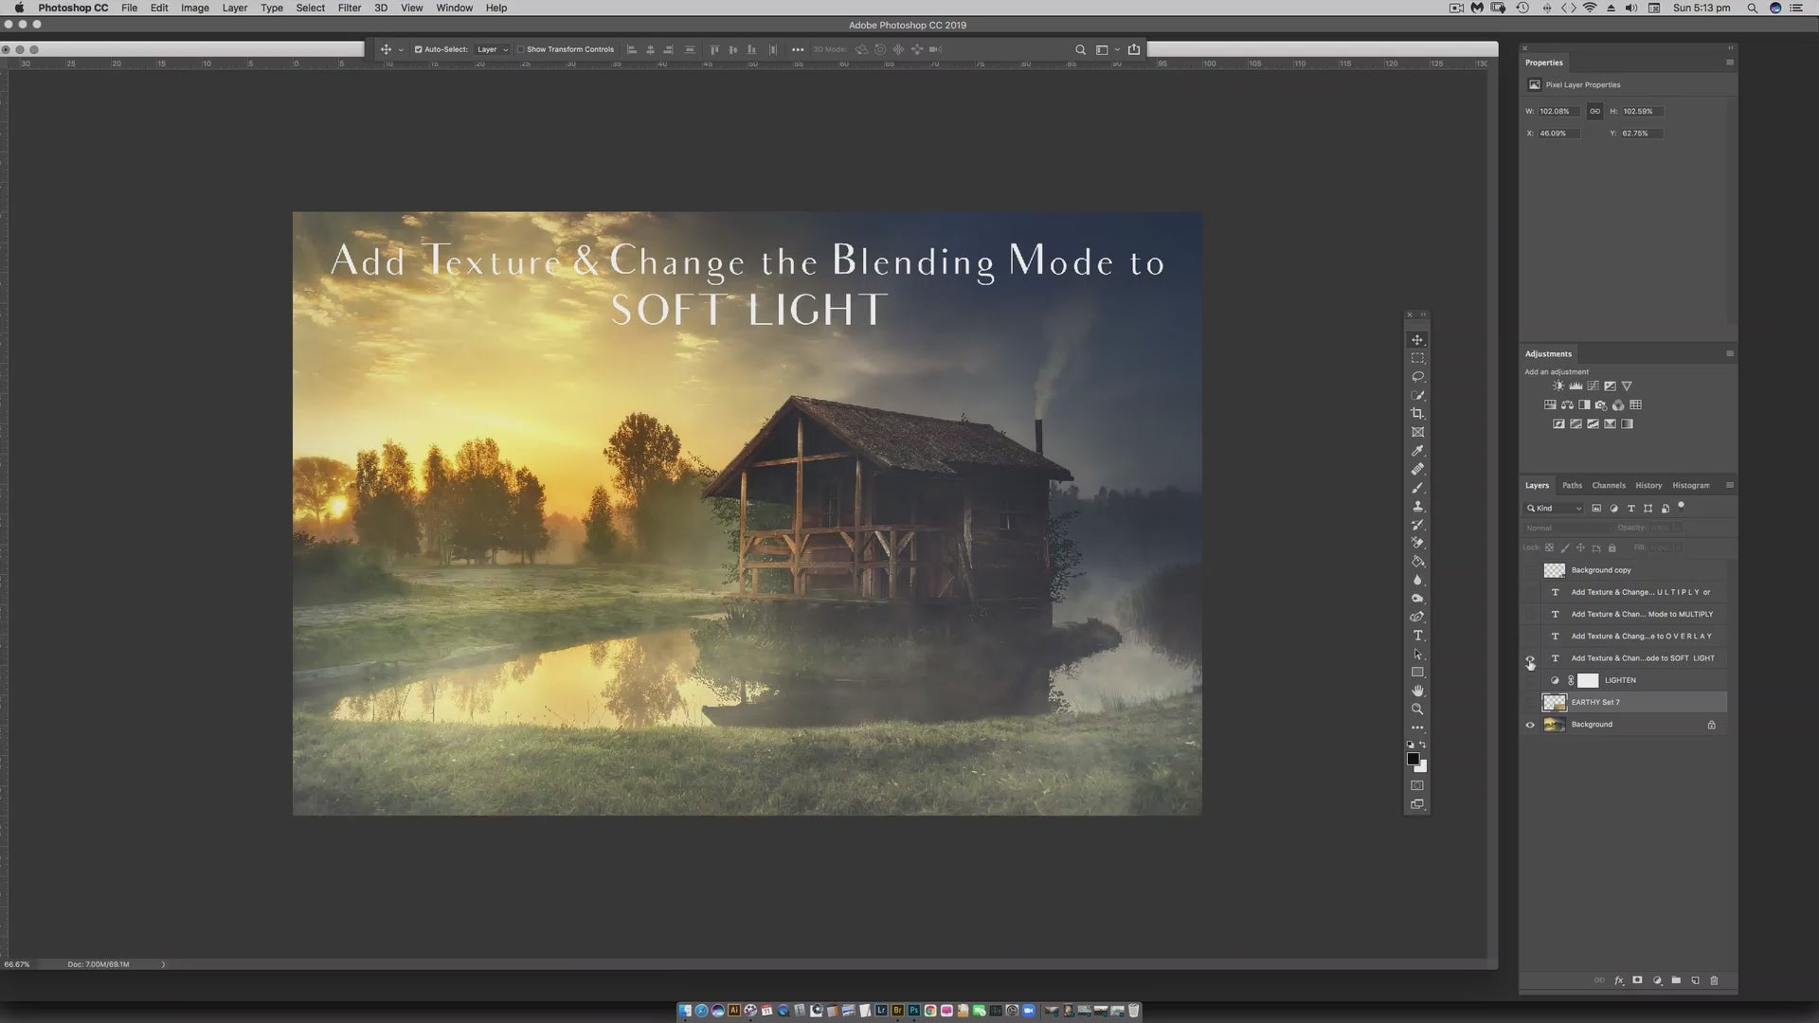This screenshot has width=1819, height=1023.
Task: Select the Clone Stamp tool
Action: 1417,506
